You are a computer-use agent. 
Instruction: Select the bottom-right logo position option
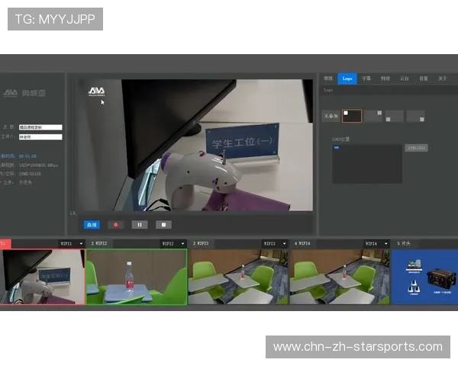pos(415,116)
